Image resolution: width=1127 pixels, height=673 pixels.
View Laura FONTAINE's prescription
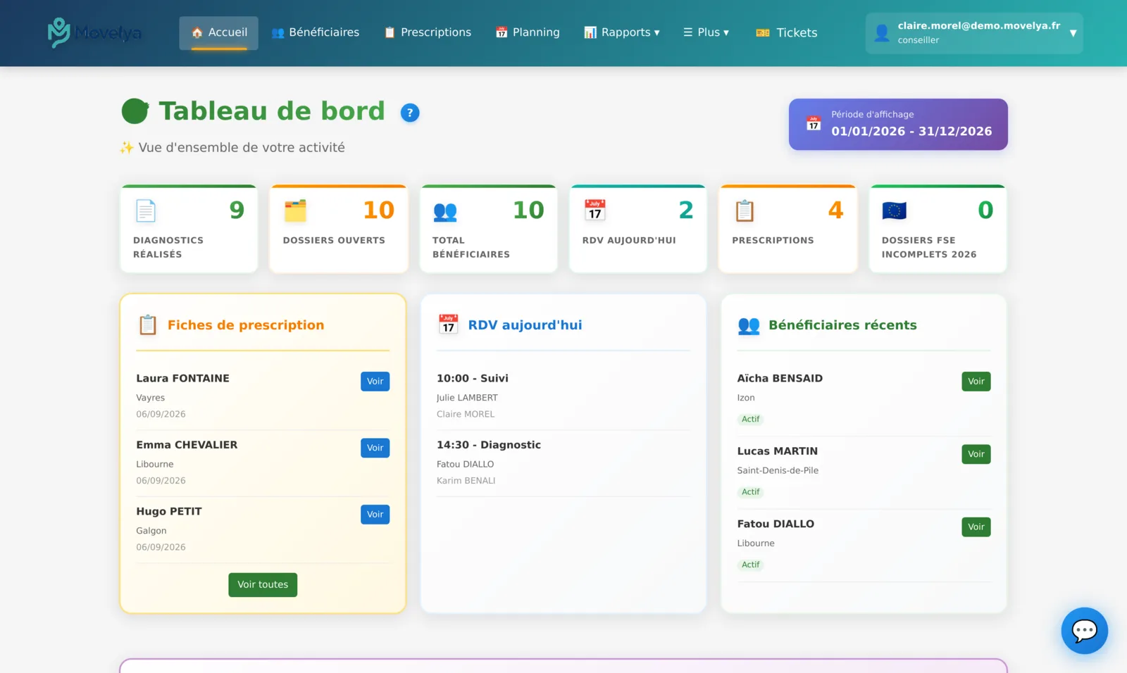pyautogui.click(x=375, y=382)
